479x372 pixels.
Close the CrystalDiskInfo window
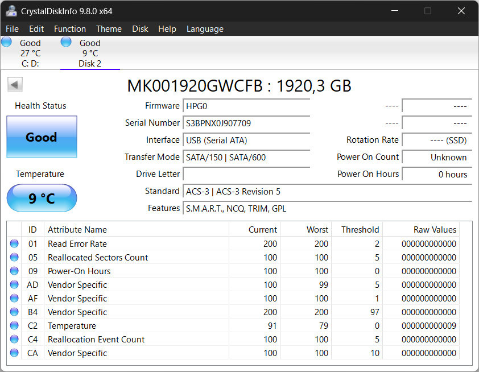(x=461, y=11)
